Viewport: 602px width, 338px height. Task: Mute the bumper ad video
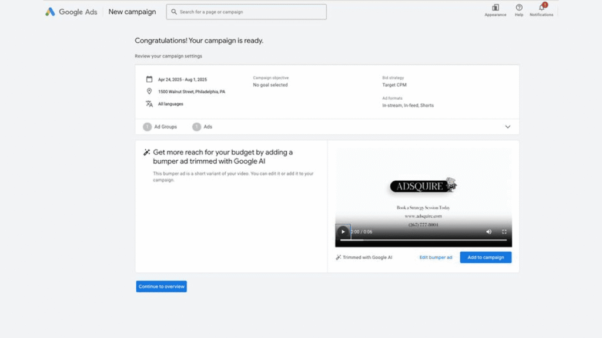[x=489, y=232]
